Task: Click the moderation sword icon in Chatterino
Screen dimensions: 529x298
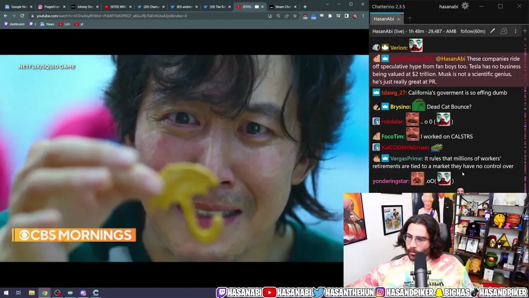Action: pyautogui.click(x=492, y=31)
